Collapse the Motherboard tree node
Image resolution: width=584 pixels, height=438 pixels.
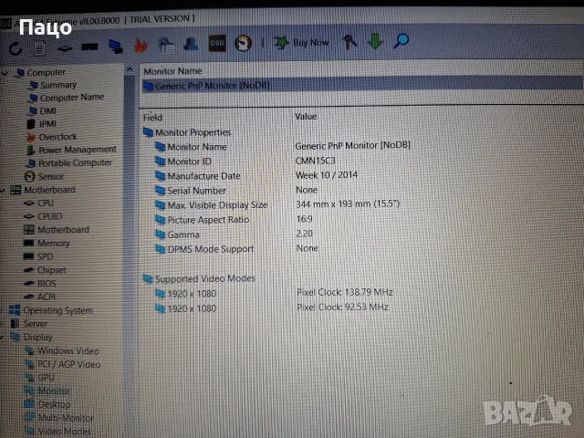[3, 191]
